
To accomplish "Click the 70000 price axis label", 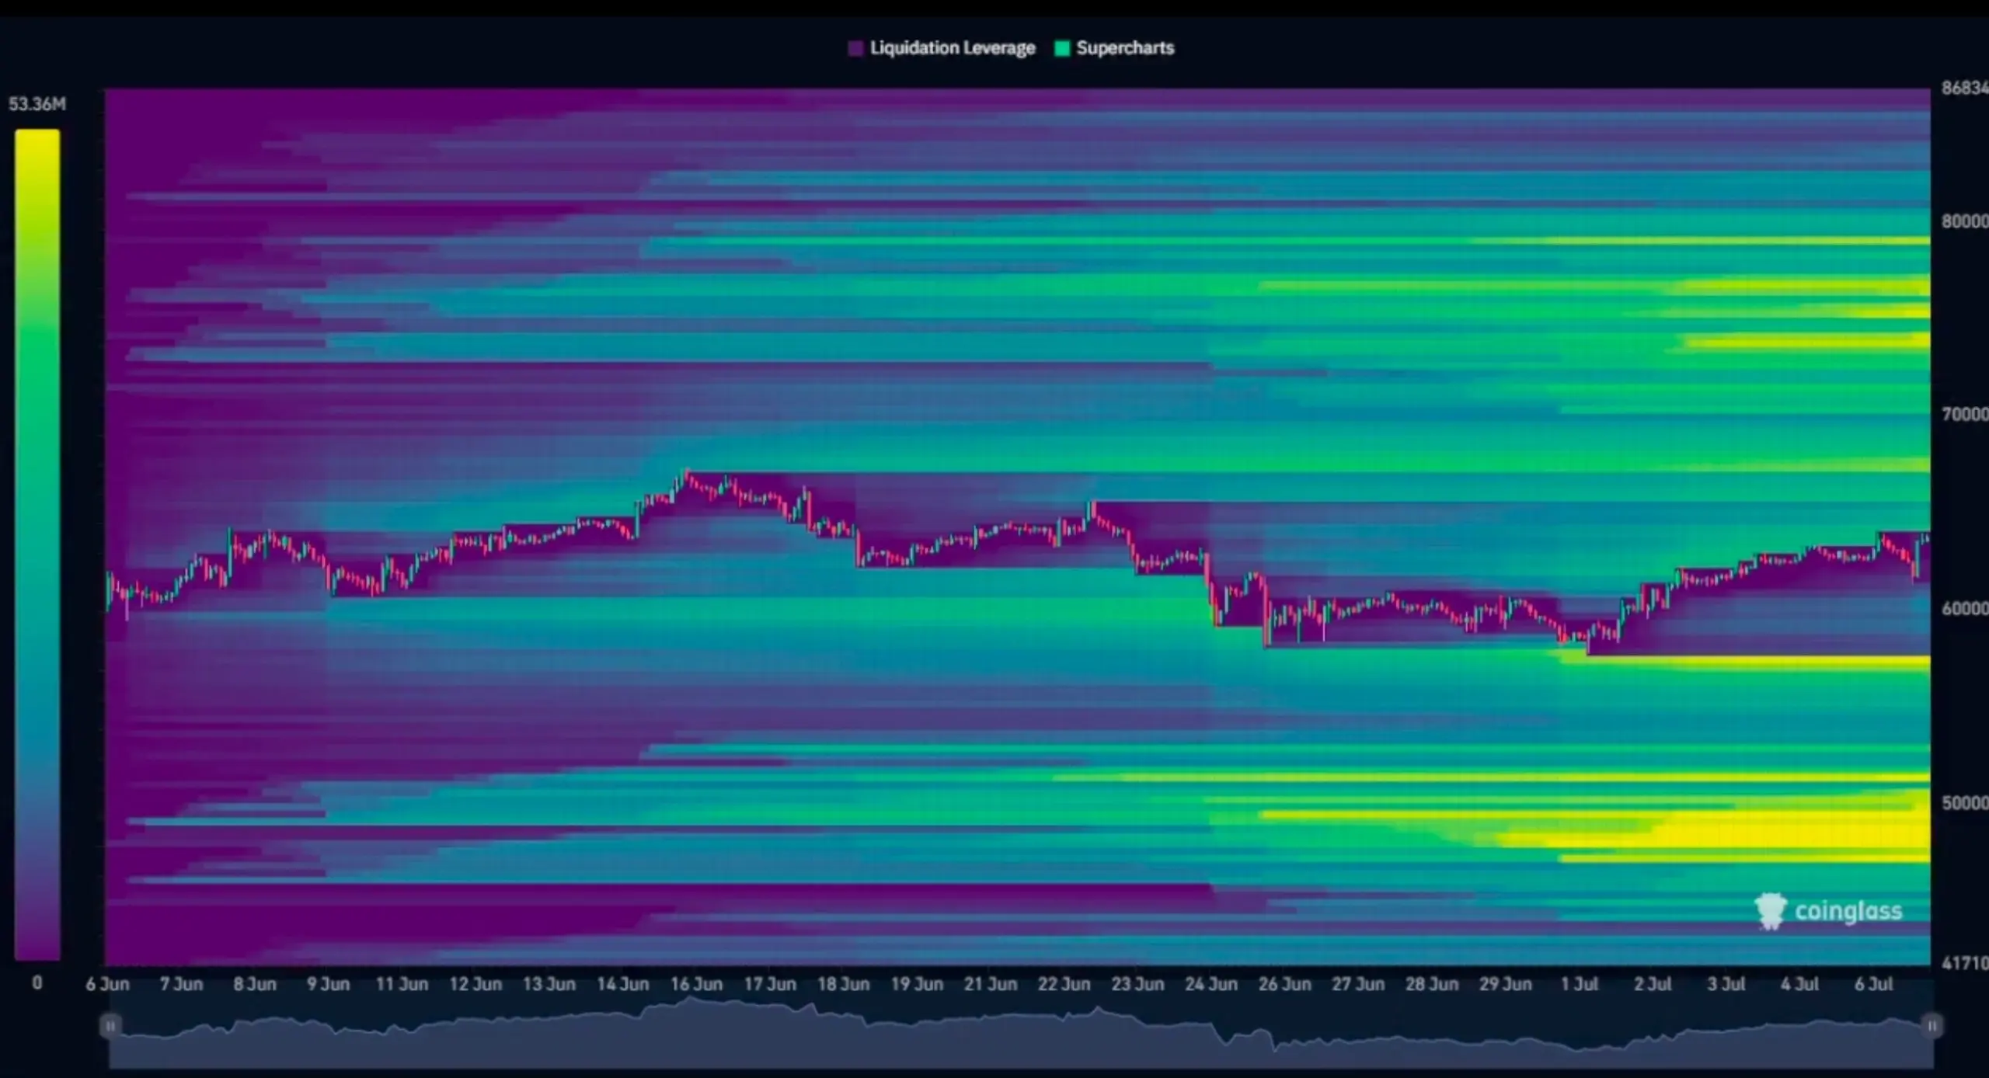I will pos(1965,414).
